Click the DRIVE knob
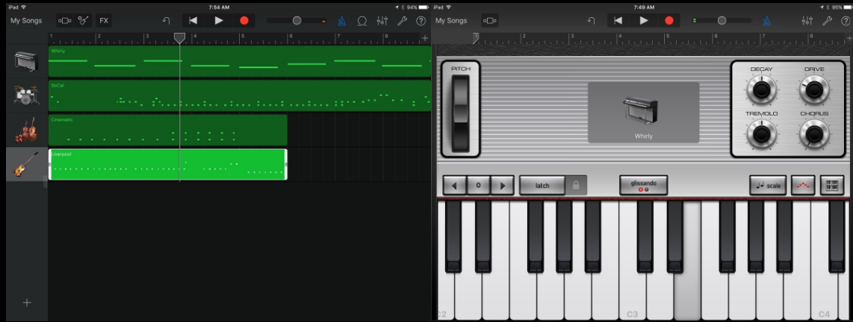Image resolution: width=853 pixels, height=322 pixels. click(814, 90)
